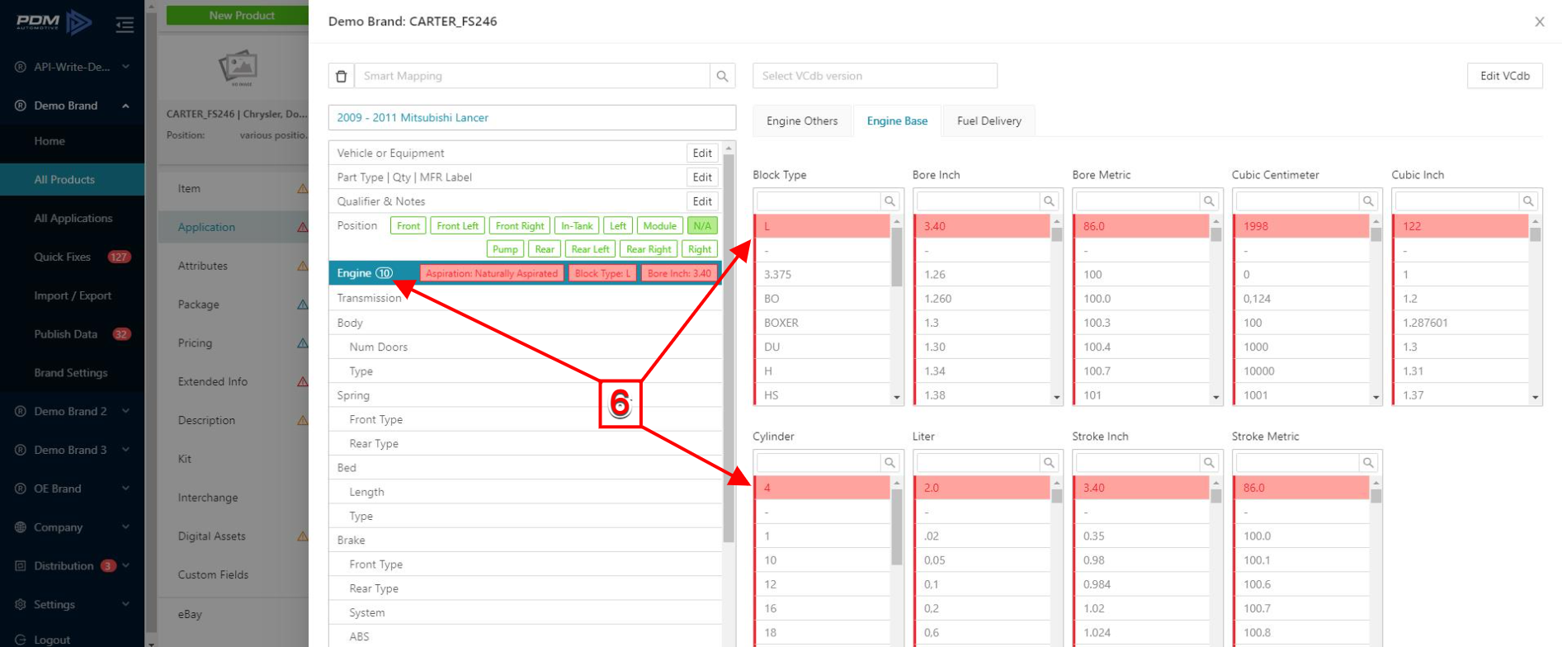Select 0.984 in the Stroke Inch list
1562x647 pixels.
pos(1141,584)
